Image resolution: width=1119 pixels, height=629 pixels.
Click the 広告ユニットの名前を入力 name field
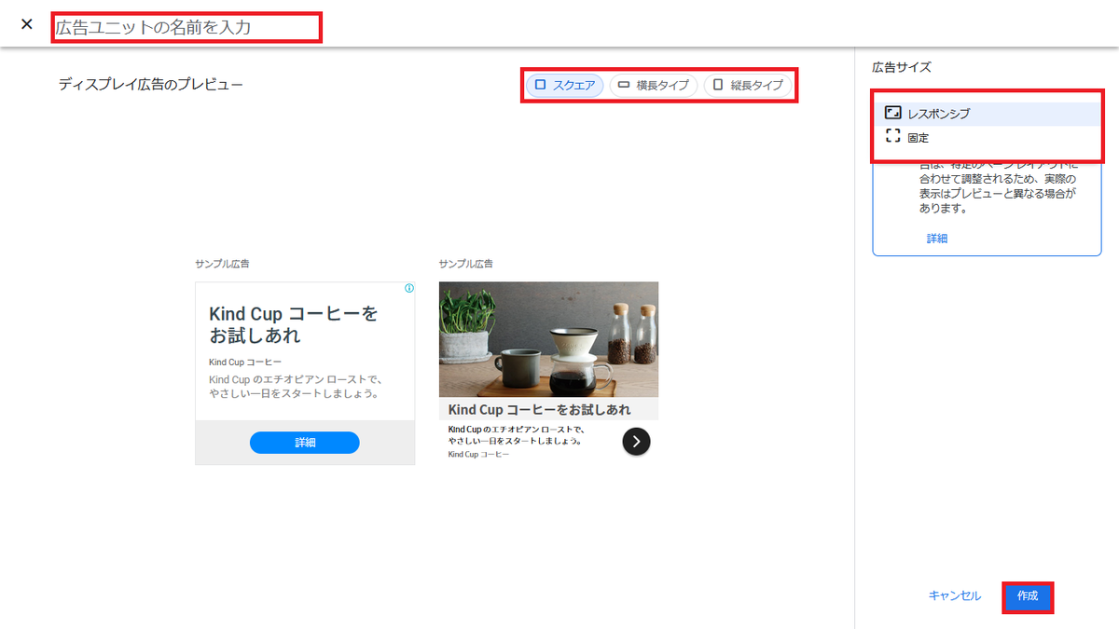(186, 27)
